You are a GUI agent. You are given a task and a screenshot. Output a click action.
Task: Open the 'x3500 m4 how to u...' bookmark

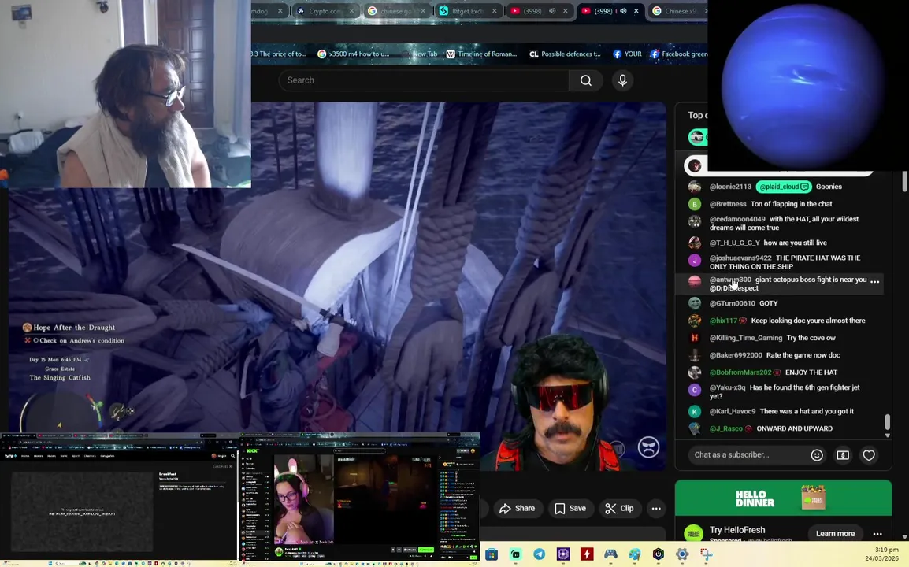353,54
